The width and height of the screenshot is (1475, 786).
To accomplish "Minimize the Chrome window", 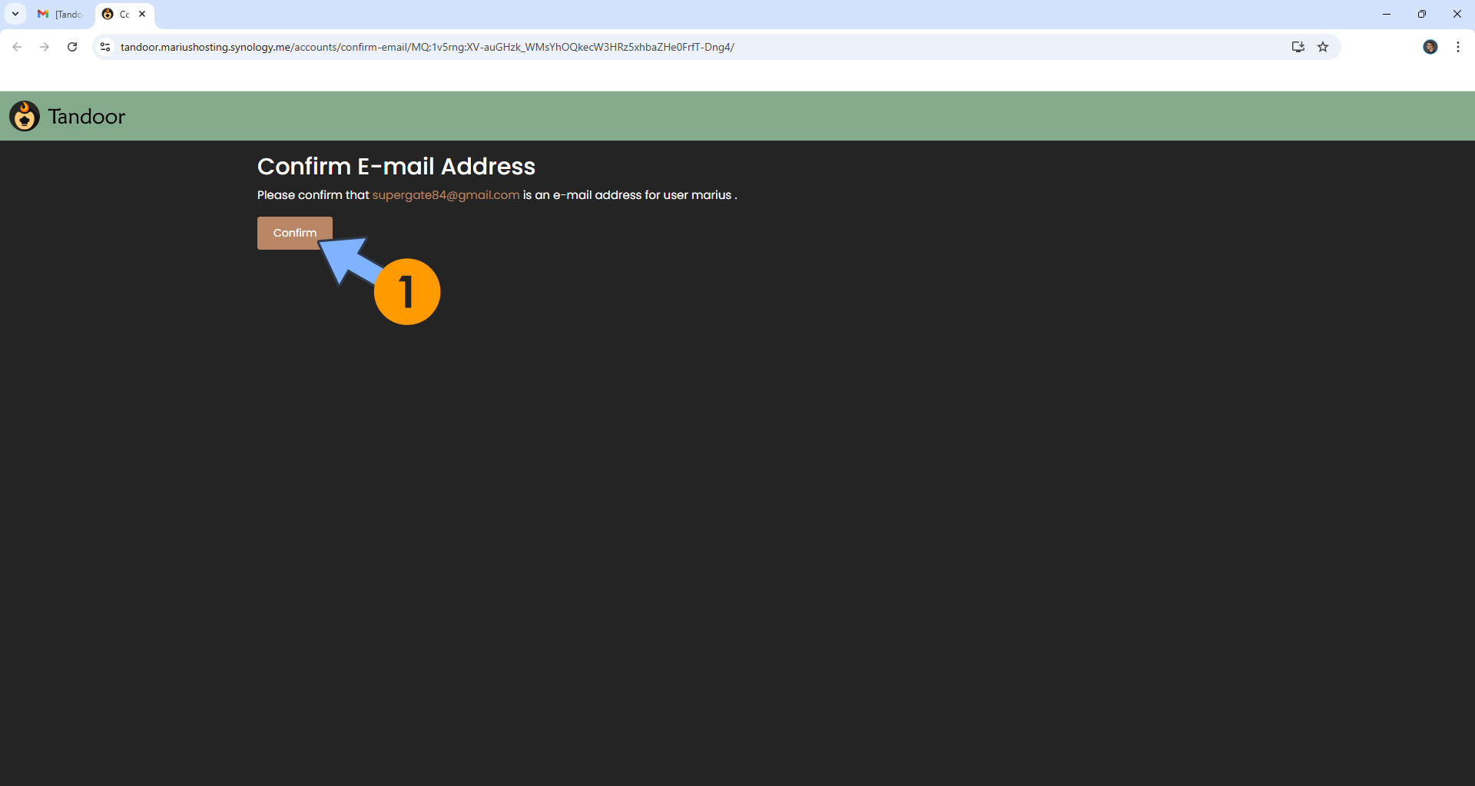I will (1387, 14).
